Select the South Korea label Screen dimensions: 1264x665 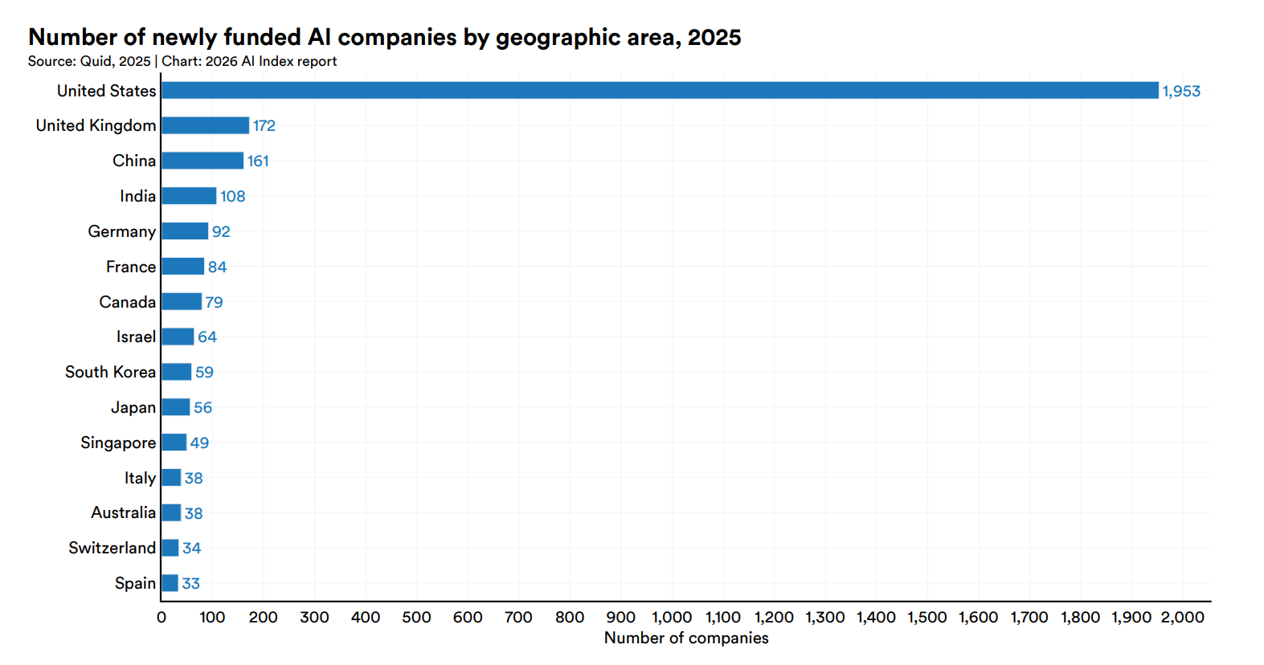click(110, 372)
